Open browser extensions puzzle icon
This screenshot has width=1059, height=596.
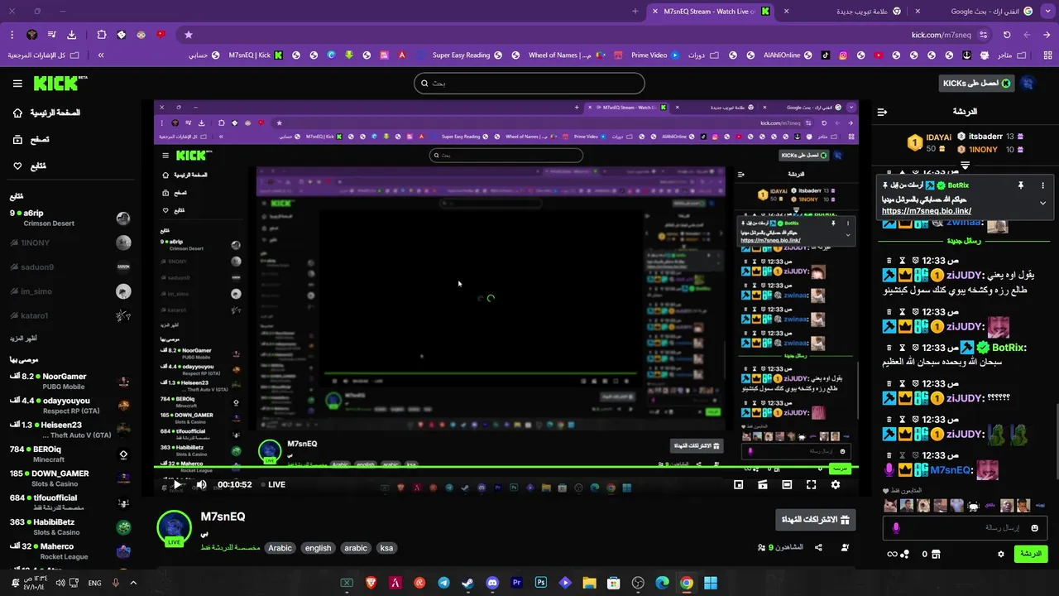102,35
